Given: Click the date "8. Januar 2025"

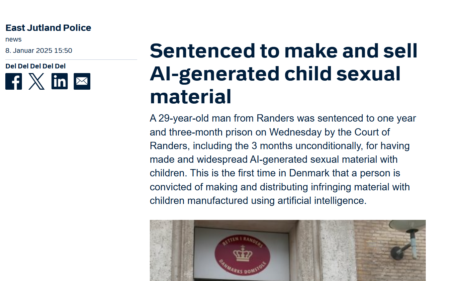Looking at the screenshot, I should (x=29, y=50).
